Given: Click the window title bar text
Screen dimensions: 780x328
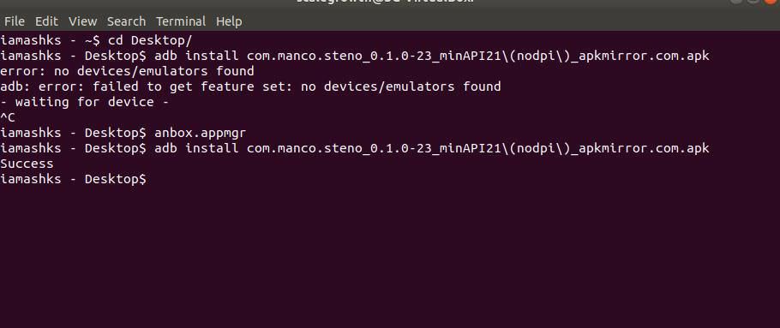Looking at the screenshot, I should [x=385, y=2].
